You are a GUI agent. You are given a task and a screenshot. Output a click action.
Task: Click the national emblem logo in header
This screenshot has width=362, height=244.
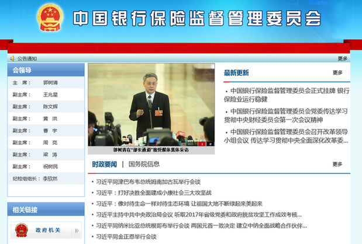tap(50, 18)
